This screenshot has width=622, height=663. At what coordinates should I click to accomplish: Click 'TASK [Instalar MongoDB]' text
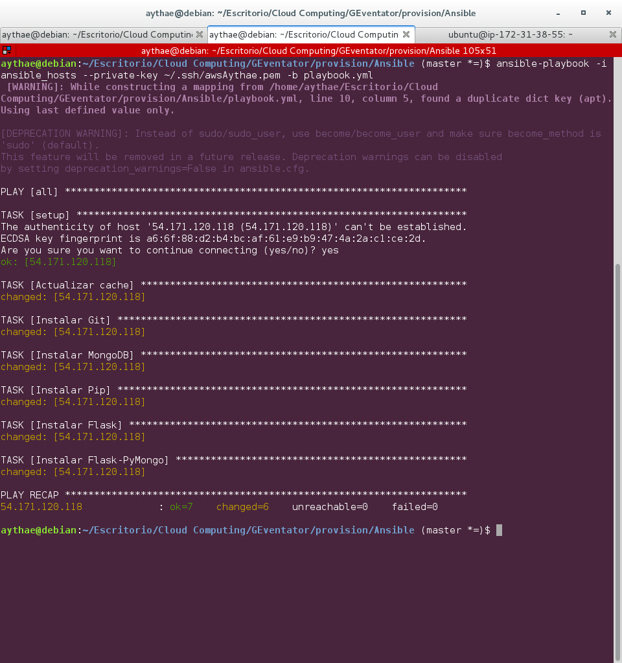click(67, 355)
